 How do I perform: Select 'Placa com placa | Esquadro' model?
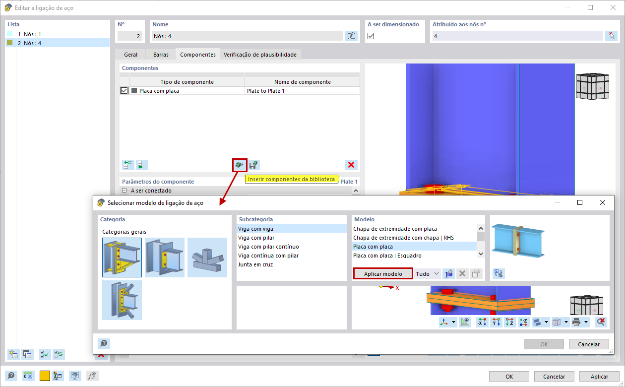coord(414,256)
